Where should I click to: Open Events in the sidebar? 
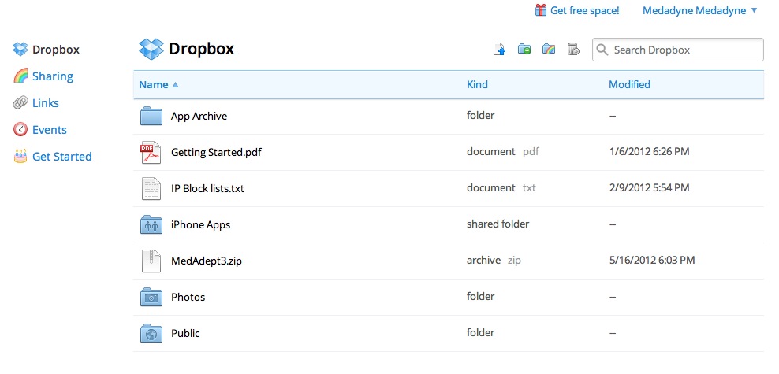(x=49, y=130)
